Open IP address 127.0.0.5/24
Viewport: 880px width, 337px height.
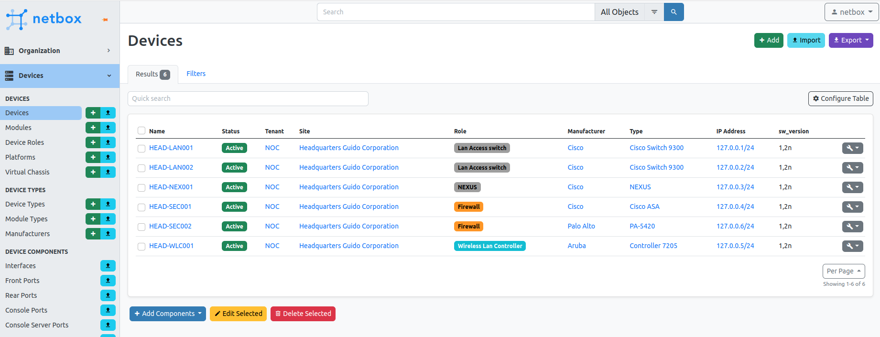point(735,246)
